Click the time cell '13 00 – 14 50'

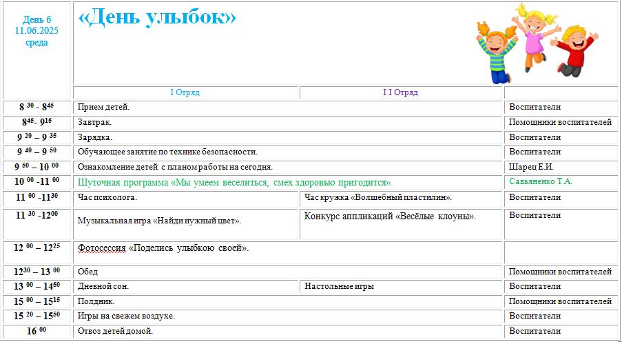37,287
